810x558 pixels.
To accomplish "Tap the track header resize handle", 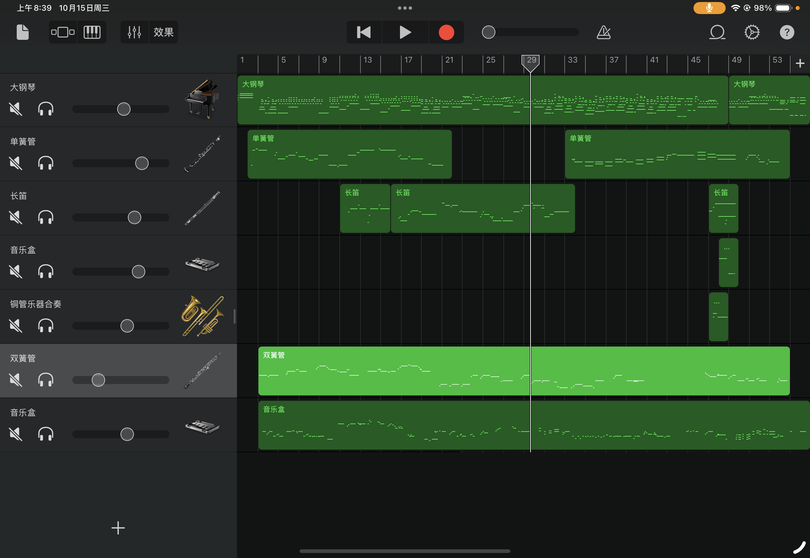I will pyautogui.click(x=234, y=316).
